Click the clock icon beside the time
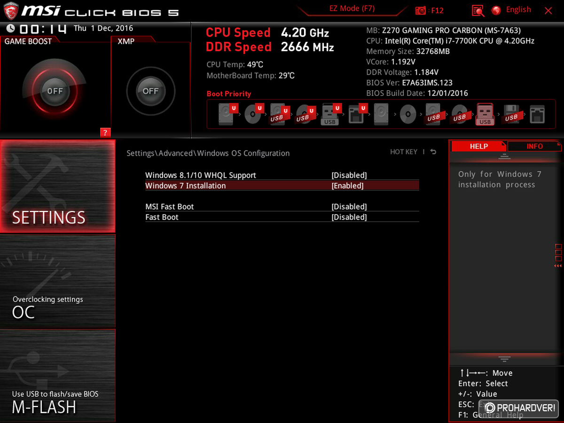This screenshot has width=564, height=423. [x=10, y=29]
